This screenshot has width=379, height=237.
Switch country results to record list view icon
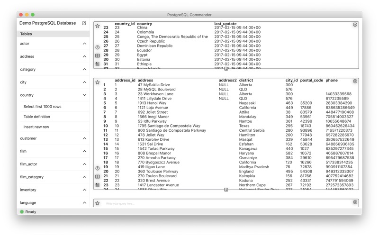[98, 64]
